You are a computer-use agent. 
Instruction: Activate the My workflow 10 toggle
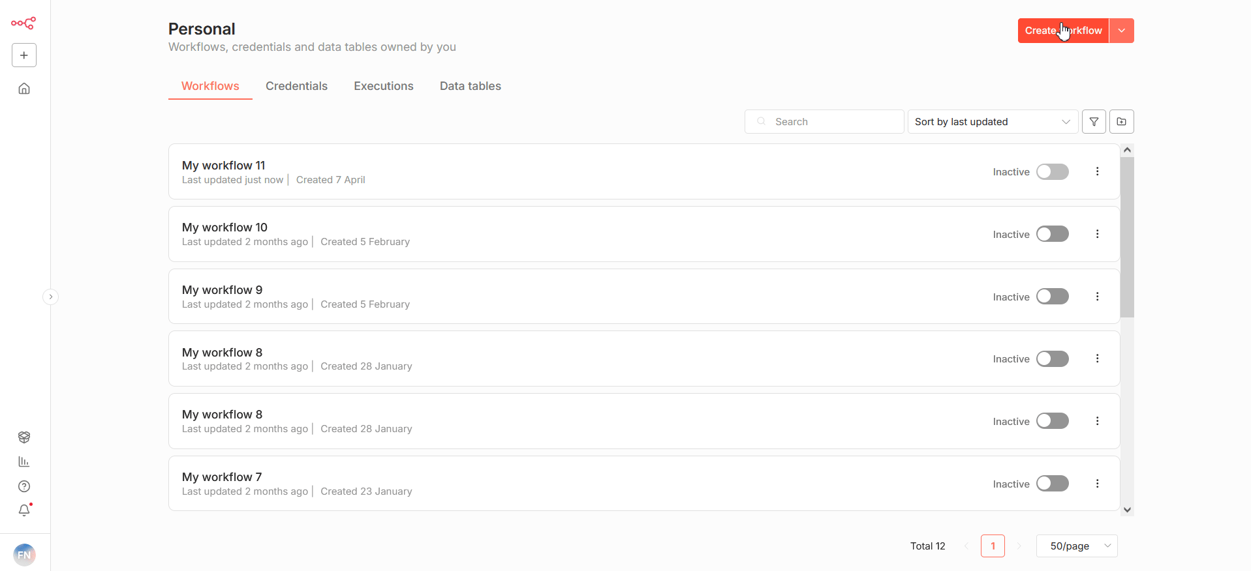(1053, 234)
